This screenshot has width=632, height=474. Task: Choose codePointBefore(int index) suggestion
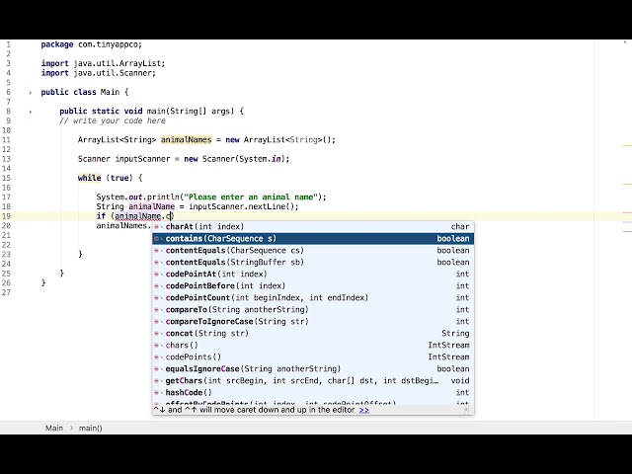tap(313, 285)
